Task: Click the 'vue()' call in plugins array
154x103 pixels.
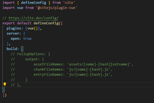Action: click(32, 28)
